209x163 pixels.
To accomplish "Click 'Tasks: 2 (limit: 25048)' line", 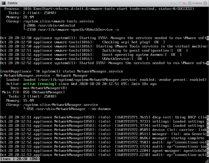I will coord(32,13).
